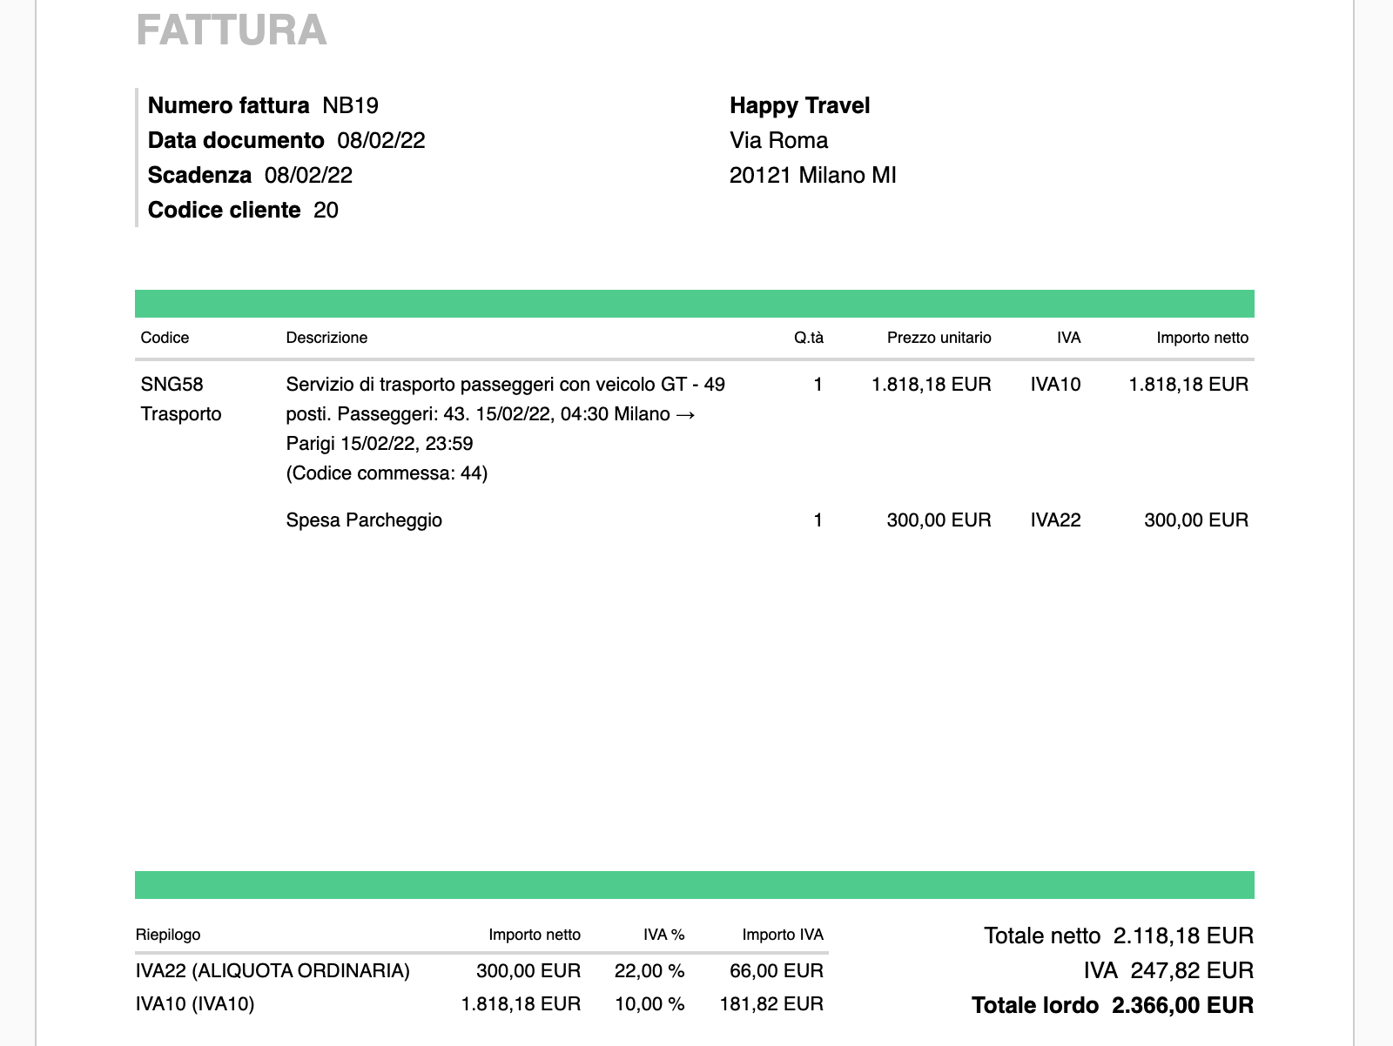Viewport: 1393px width, 1046px height.
Task: Click the FATTURA heading
Action: coord(232,30)
